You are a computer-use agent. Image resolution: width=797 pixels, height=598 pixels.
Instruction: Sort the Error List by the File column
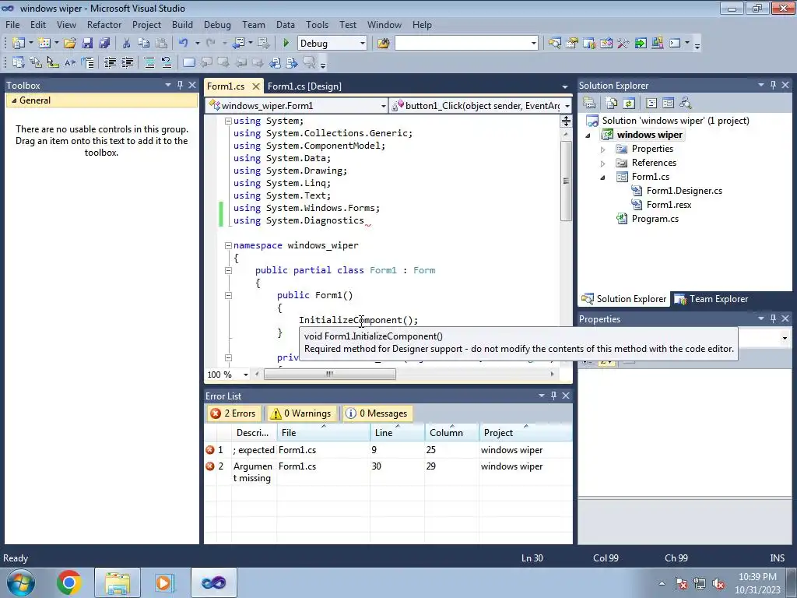click(323, 433)
